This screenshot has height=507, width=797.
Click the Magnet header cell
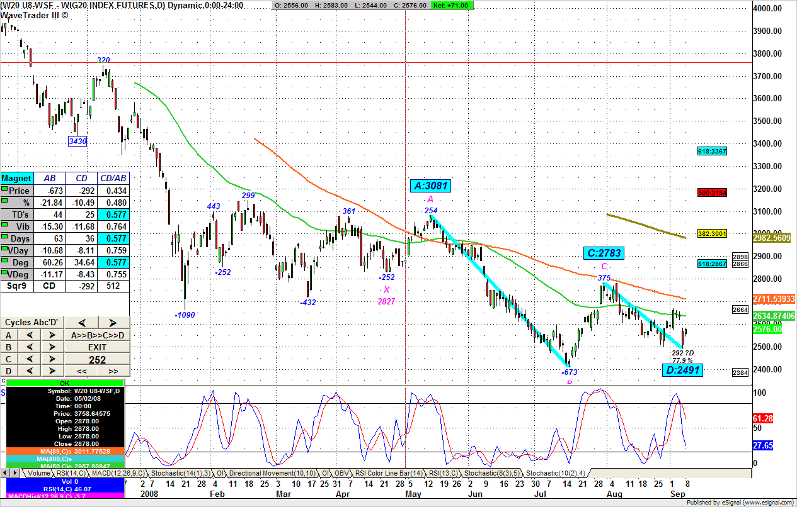pos(17,179)
